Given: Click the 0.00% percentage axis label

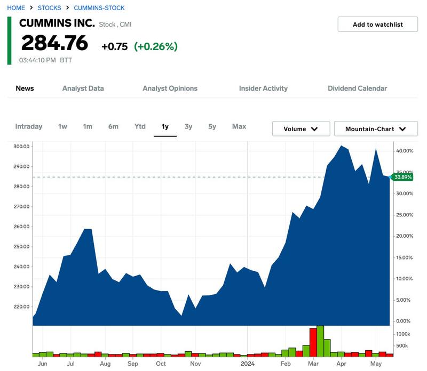Looking at the screenshot, I should coord(403,321).
